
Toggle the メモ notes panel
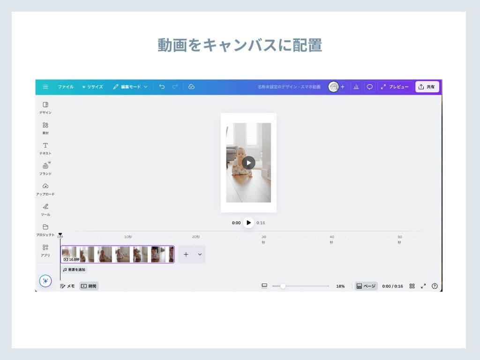point(67,286)
